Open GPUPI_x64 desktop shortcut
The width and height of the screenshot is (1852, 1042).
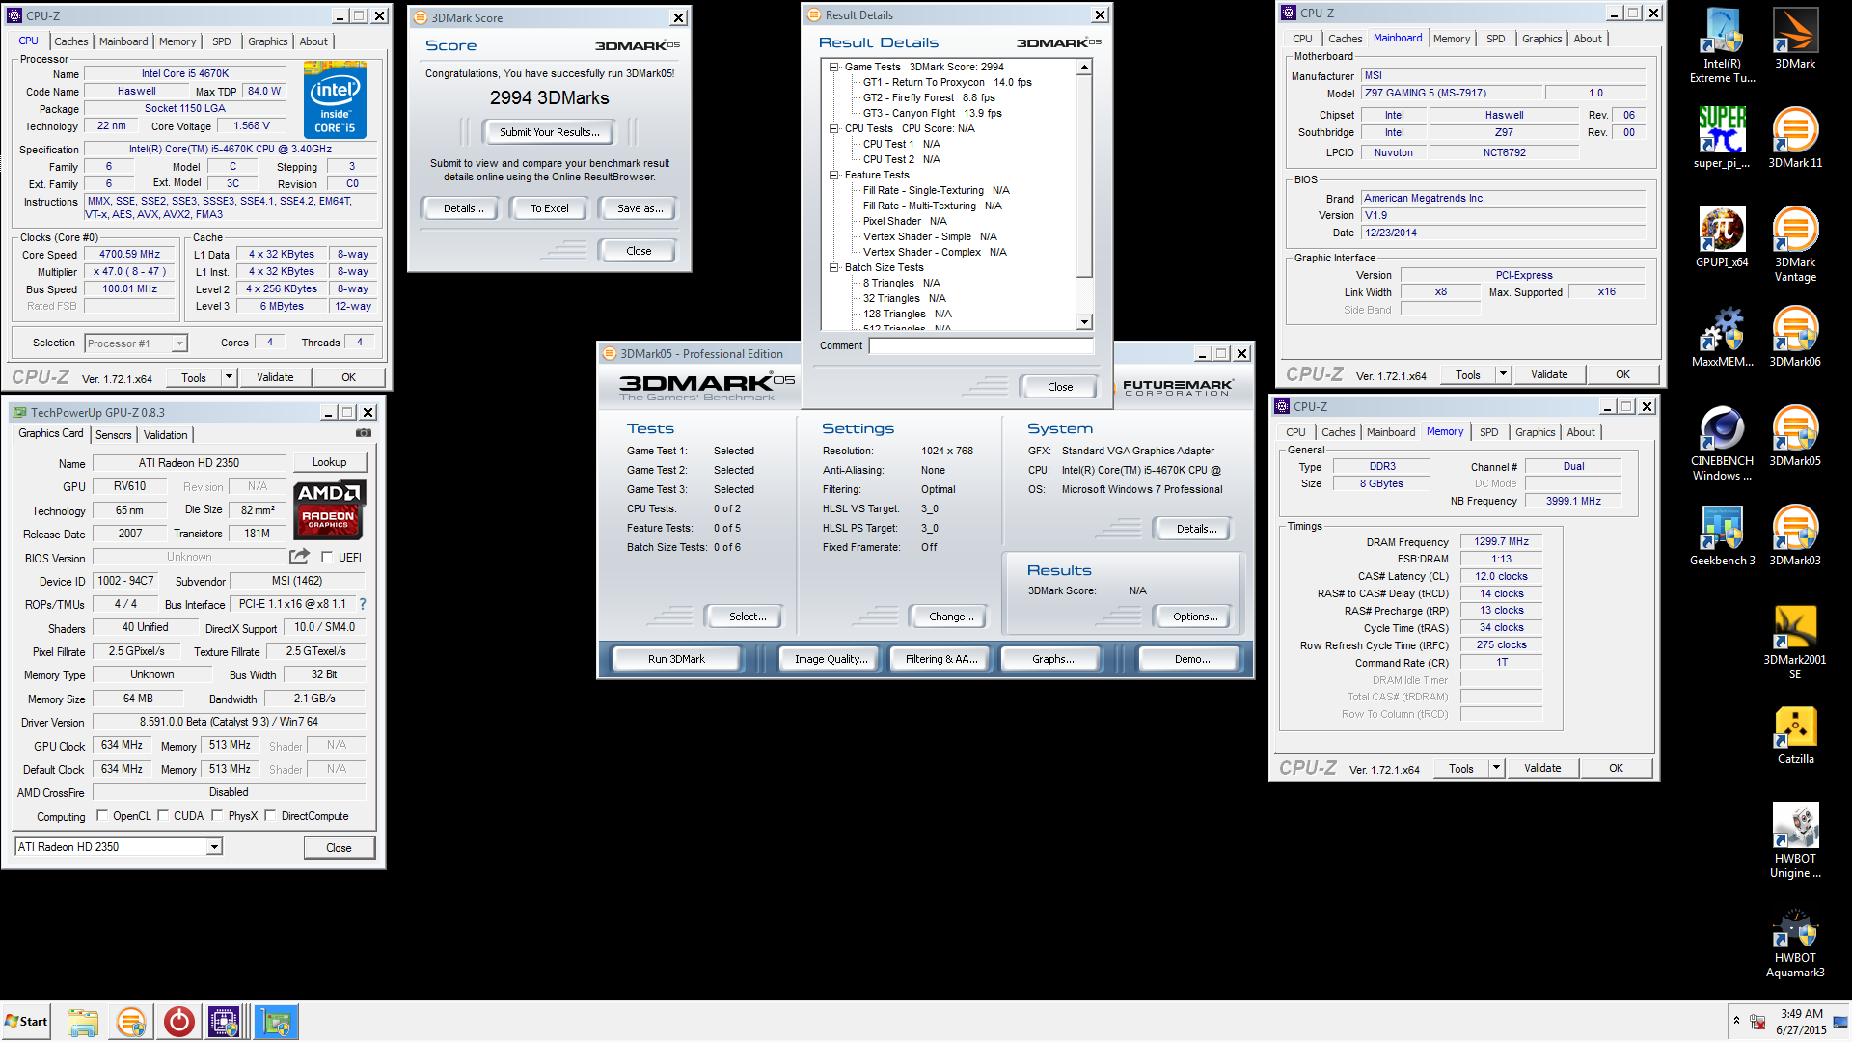pos(1722,237)
